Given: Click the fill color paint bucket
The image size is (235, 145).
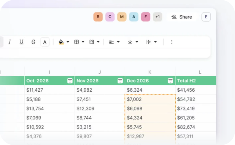Looking at the screenshot, I should click(x=61, y=42).
